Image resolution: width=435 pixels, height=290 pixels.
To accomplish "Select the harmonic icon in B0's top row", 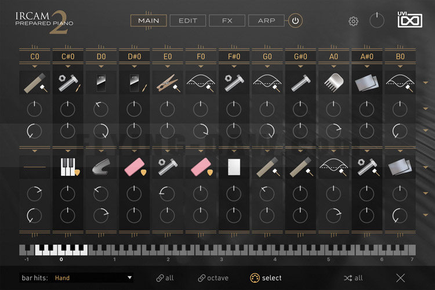I will (x=400, y=83).
